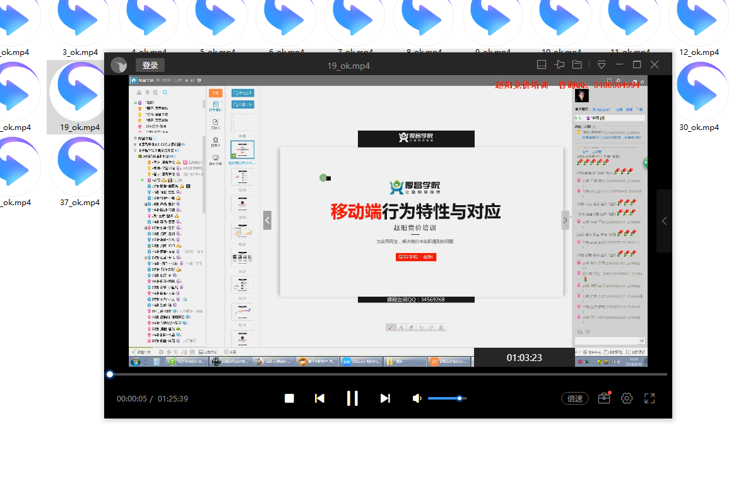This screenshot has height=481, width=736.
Task: Click the user avatar in player header
Action: pyautogui.click(x=119, y=65)
